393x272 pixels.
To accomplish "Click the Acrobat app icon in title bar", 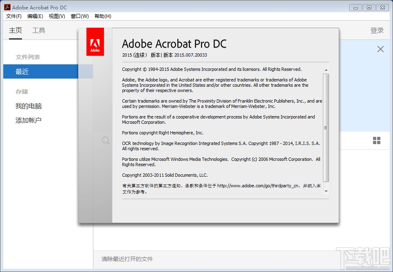I will (7, 7).
